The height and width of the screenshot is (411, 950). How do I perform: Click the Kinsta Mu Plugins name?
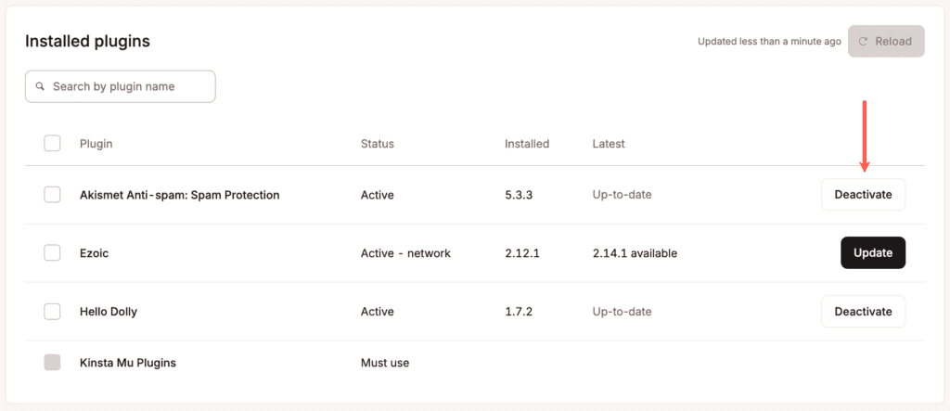pos(128,363)
